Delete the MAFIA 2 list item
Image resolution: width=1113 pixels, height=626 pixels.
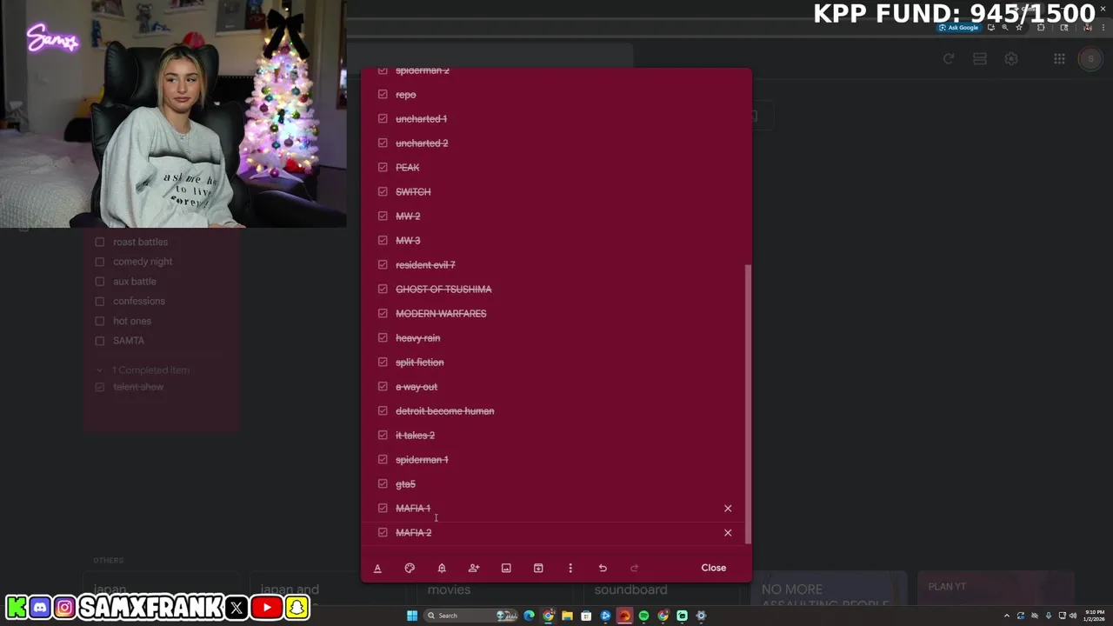tap(728, 533)
